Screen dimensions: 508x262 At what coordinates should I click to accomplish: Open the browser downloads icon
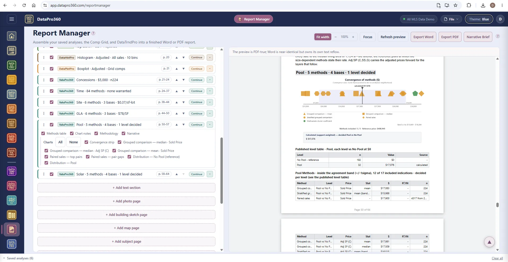tap(483, 5)
